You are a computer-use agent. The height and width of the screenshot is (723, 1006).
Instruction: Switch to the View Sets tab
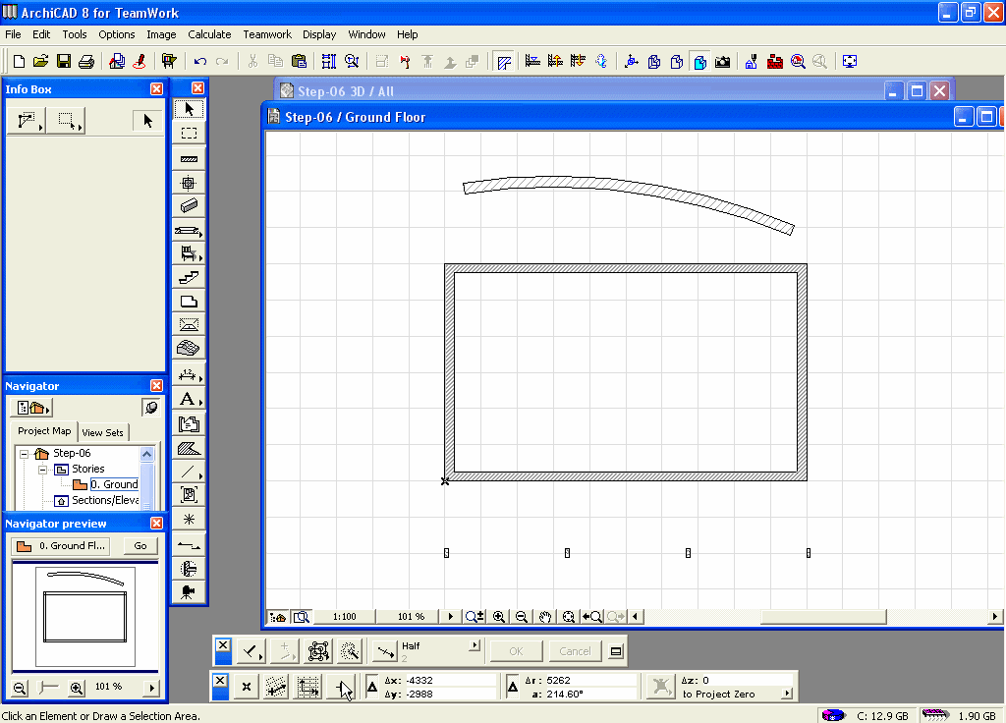pos(103,432)
